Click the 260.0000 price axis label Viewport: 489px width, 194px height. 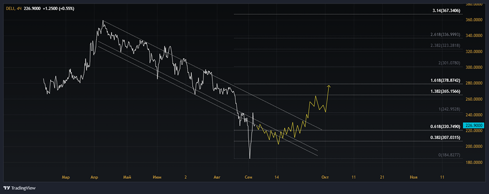point(474,99)
